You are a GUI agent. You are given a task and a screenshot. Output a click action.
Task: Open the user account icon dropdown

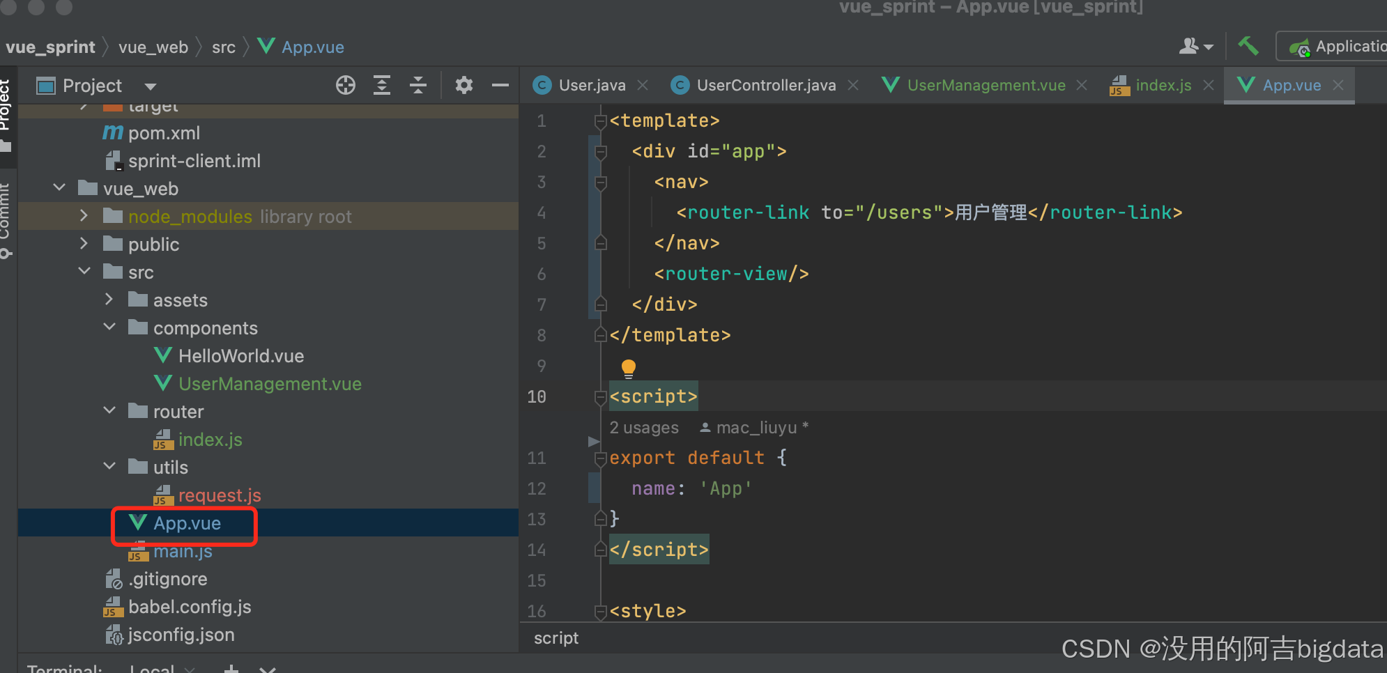(x=1196, y=46)
